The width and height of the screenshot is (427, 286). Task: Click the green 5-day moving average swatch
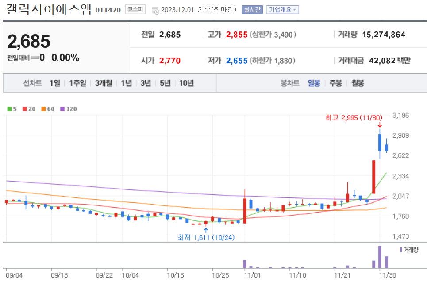[9, 109]
